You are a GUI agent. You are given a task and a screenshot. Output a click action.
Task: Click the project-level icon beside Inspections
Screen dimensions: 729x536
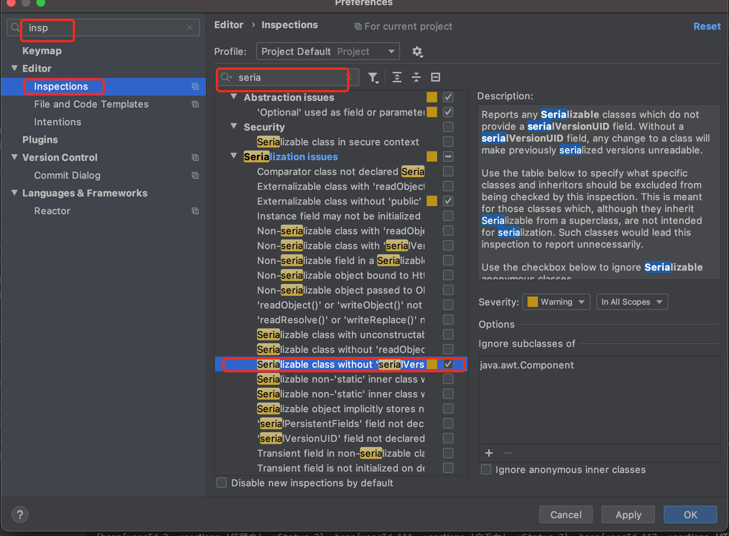click(195, 86)
